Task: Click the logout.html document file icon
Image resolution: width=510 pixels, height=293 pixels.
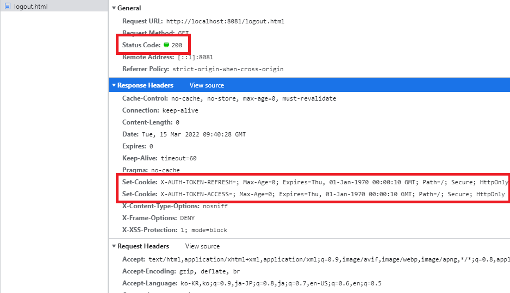Action: pyautogui.click(x=8, y=6)
